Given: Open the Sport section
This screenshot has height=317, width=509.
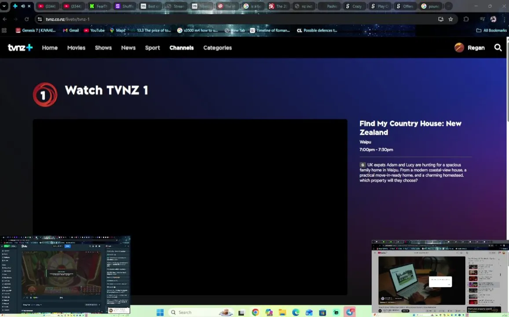Looking at the screenshot, I should 153,48.
